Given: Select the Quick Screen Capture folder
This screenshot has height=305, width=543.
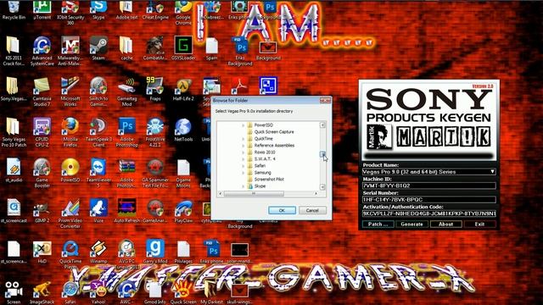Looking at the screenshot, I should pos(273,132).
